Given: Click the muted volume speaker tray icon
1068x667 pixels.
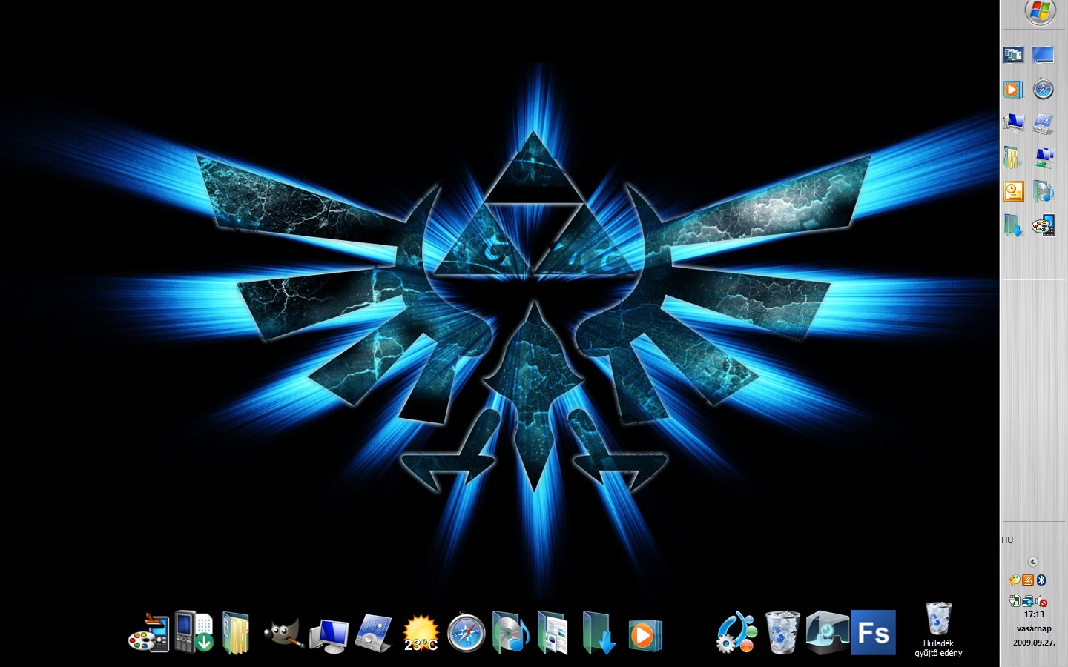Looking at the screenshot, I should pyautogui.click(x=1041, y=601).
